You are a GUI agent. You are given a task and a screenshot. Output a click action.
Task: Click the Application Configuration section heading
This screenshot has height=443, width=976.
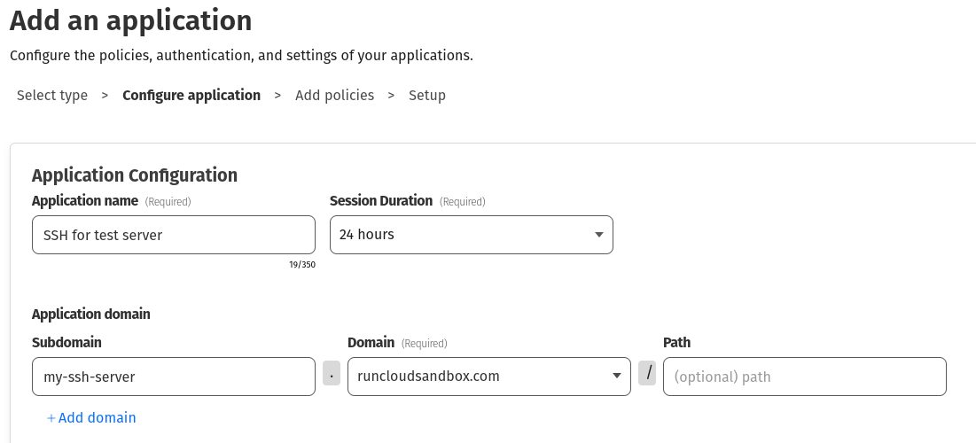coord(135,175)
